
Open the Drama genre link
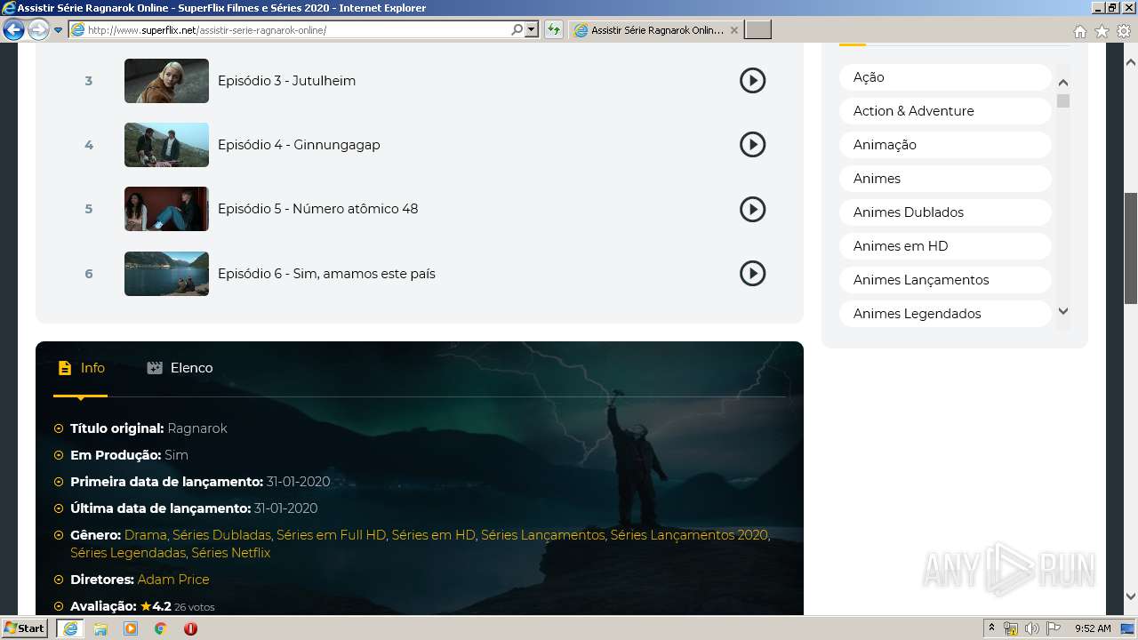pyautogui.click(x=146, y=535)
